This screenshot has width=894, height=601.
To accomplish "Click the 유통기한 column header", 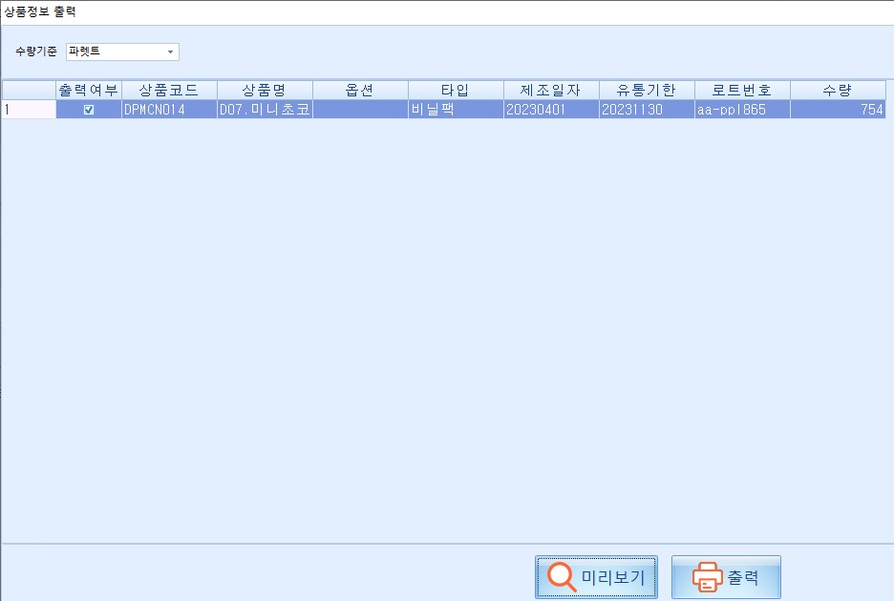I will 647,90.
